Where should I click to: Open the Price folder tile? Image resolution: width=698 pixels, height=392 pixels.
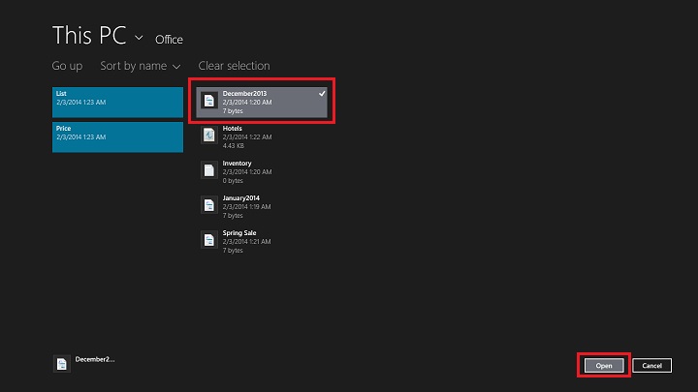click(x=117, y=136)
